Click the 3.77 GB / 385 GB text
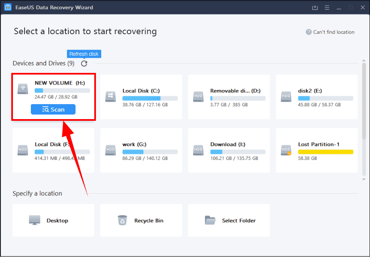Image resolution: width=370 pixels, height=257 pixels. coord(229,105)
